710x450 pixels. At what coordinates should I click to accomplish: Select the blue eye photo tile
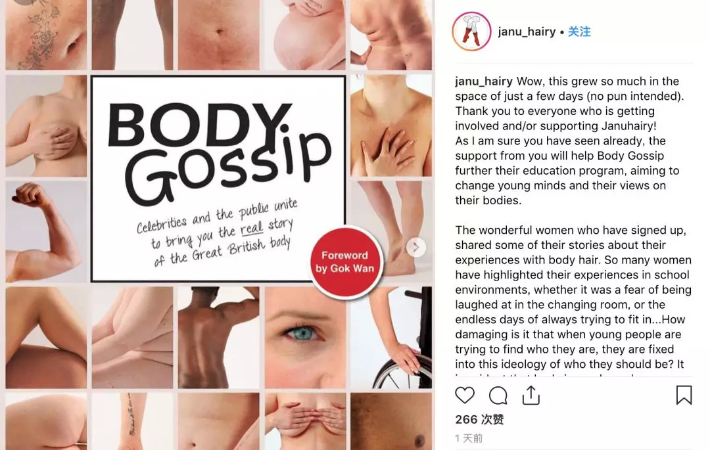[x=305, y=338]
